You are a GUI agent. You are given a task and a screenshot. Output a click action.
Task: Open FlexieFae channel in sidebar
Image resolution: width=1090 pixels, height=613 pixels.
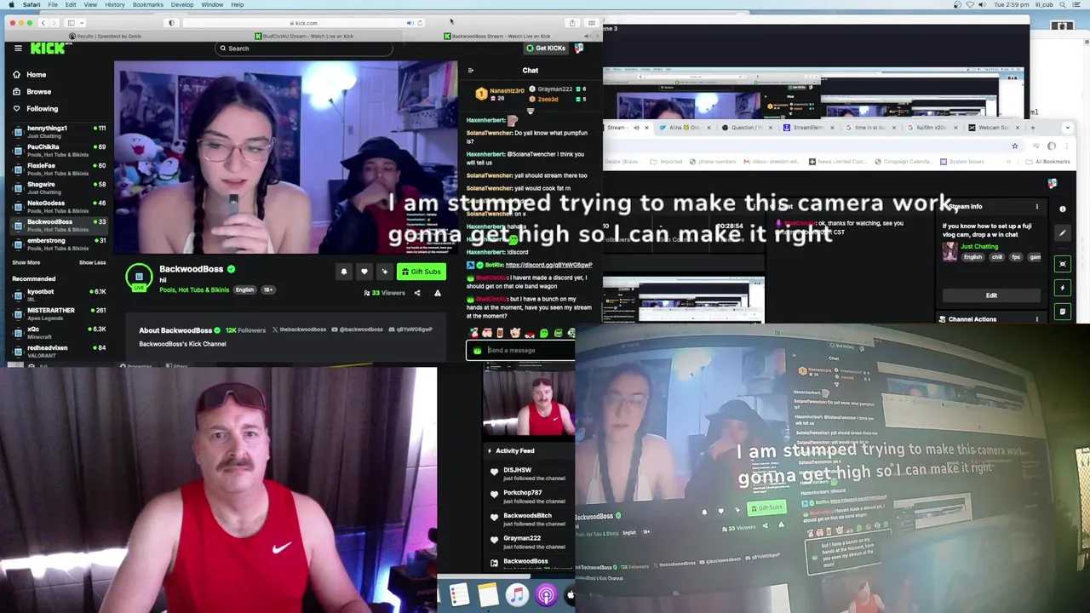(x=60, y=169)
